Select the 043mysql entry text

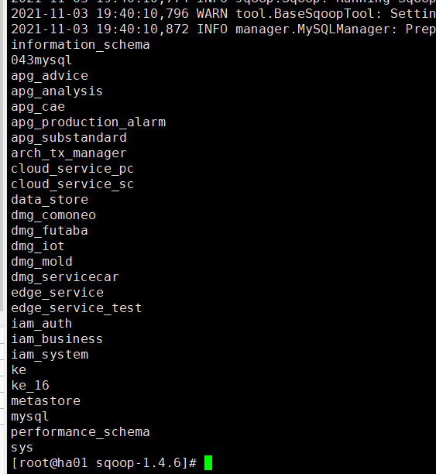pyautogui.click(x=41, y=60)
